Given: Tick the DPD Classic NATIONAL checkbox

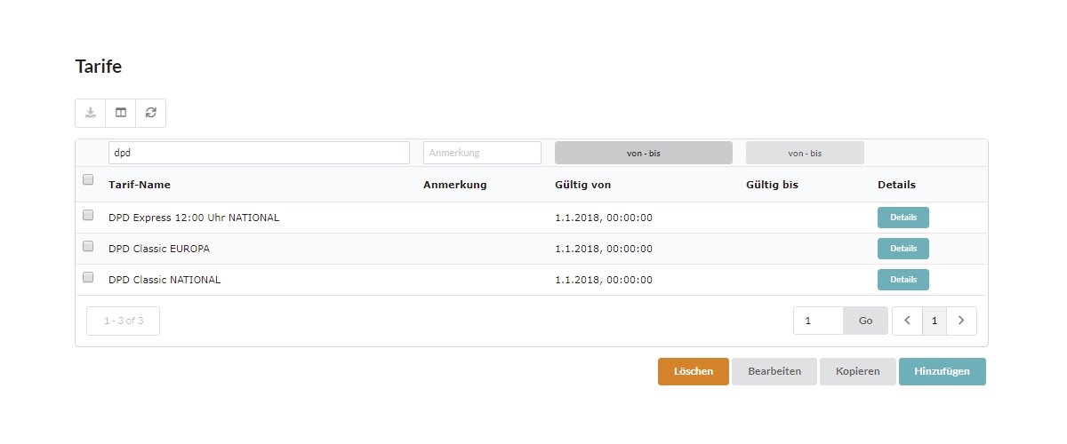Looking at the screenshot, I should click(x=88, y=277).
